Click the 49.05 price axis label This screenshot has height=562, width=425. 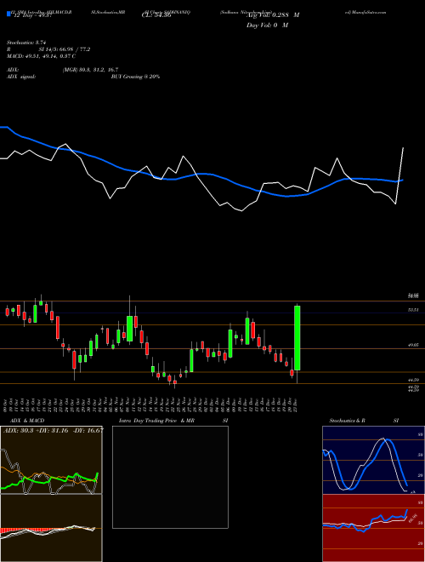point(413,345)
